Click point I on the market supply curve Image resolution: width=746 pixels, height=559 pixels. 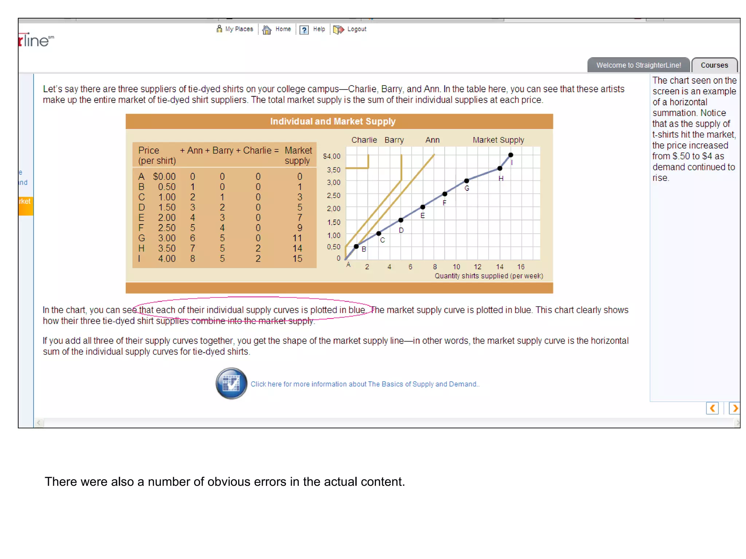click(x=511, y=155)
